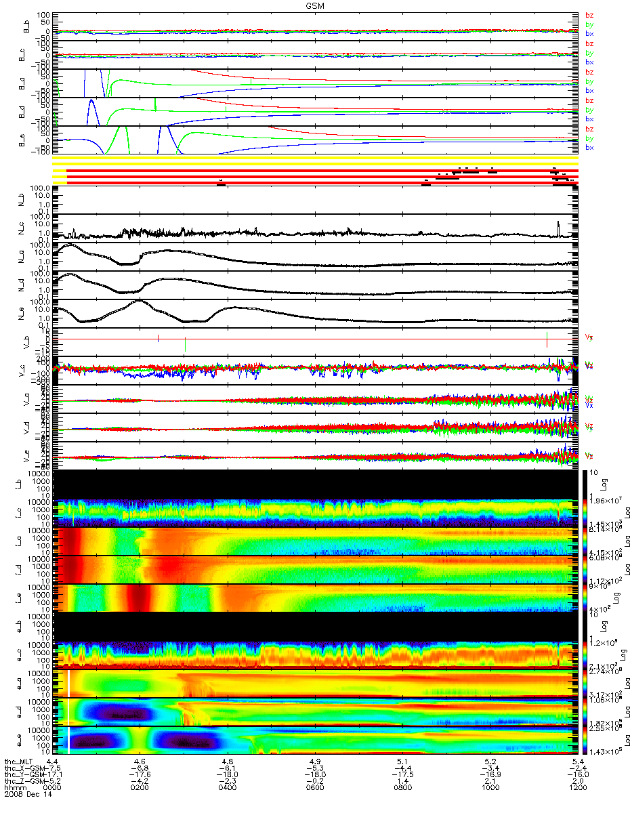
Task: Select the by legend of B_d panel
Action: tap(589, 110)
